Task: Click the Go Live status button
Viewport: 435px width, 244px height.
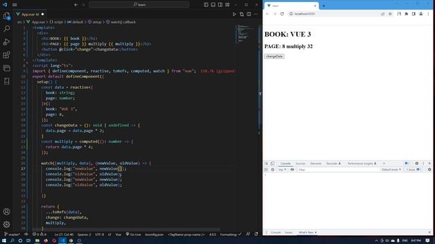Action: [133, 235]
